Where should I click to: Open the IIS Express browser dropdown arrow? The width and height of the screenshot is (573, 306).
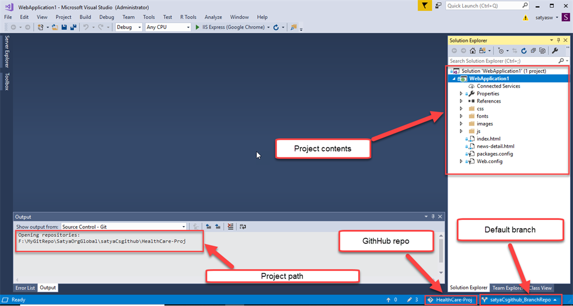[269, 27]
